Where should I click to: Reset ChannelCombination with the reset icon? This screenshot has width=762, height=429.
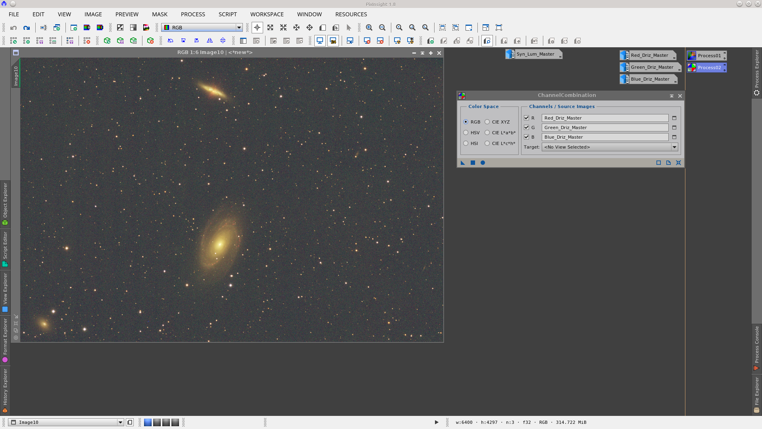pos(679,162)
